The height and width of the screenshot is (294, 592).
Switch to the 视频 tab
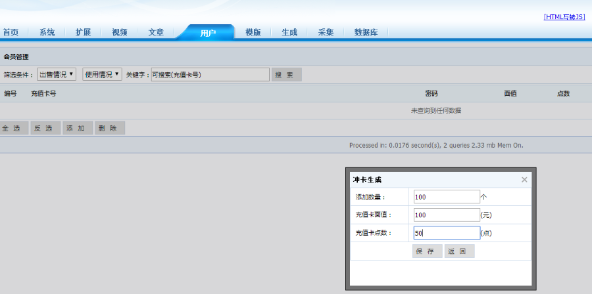(x=120, y=32)
